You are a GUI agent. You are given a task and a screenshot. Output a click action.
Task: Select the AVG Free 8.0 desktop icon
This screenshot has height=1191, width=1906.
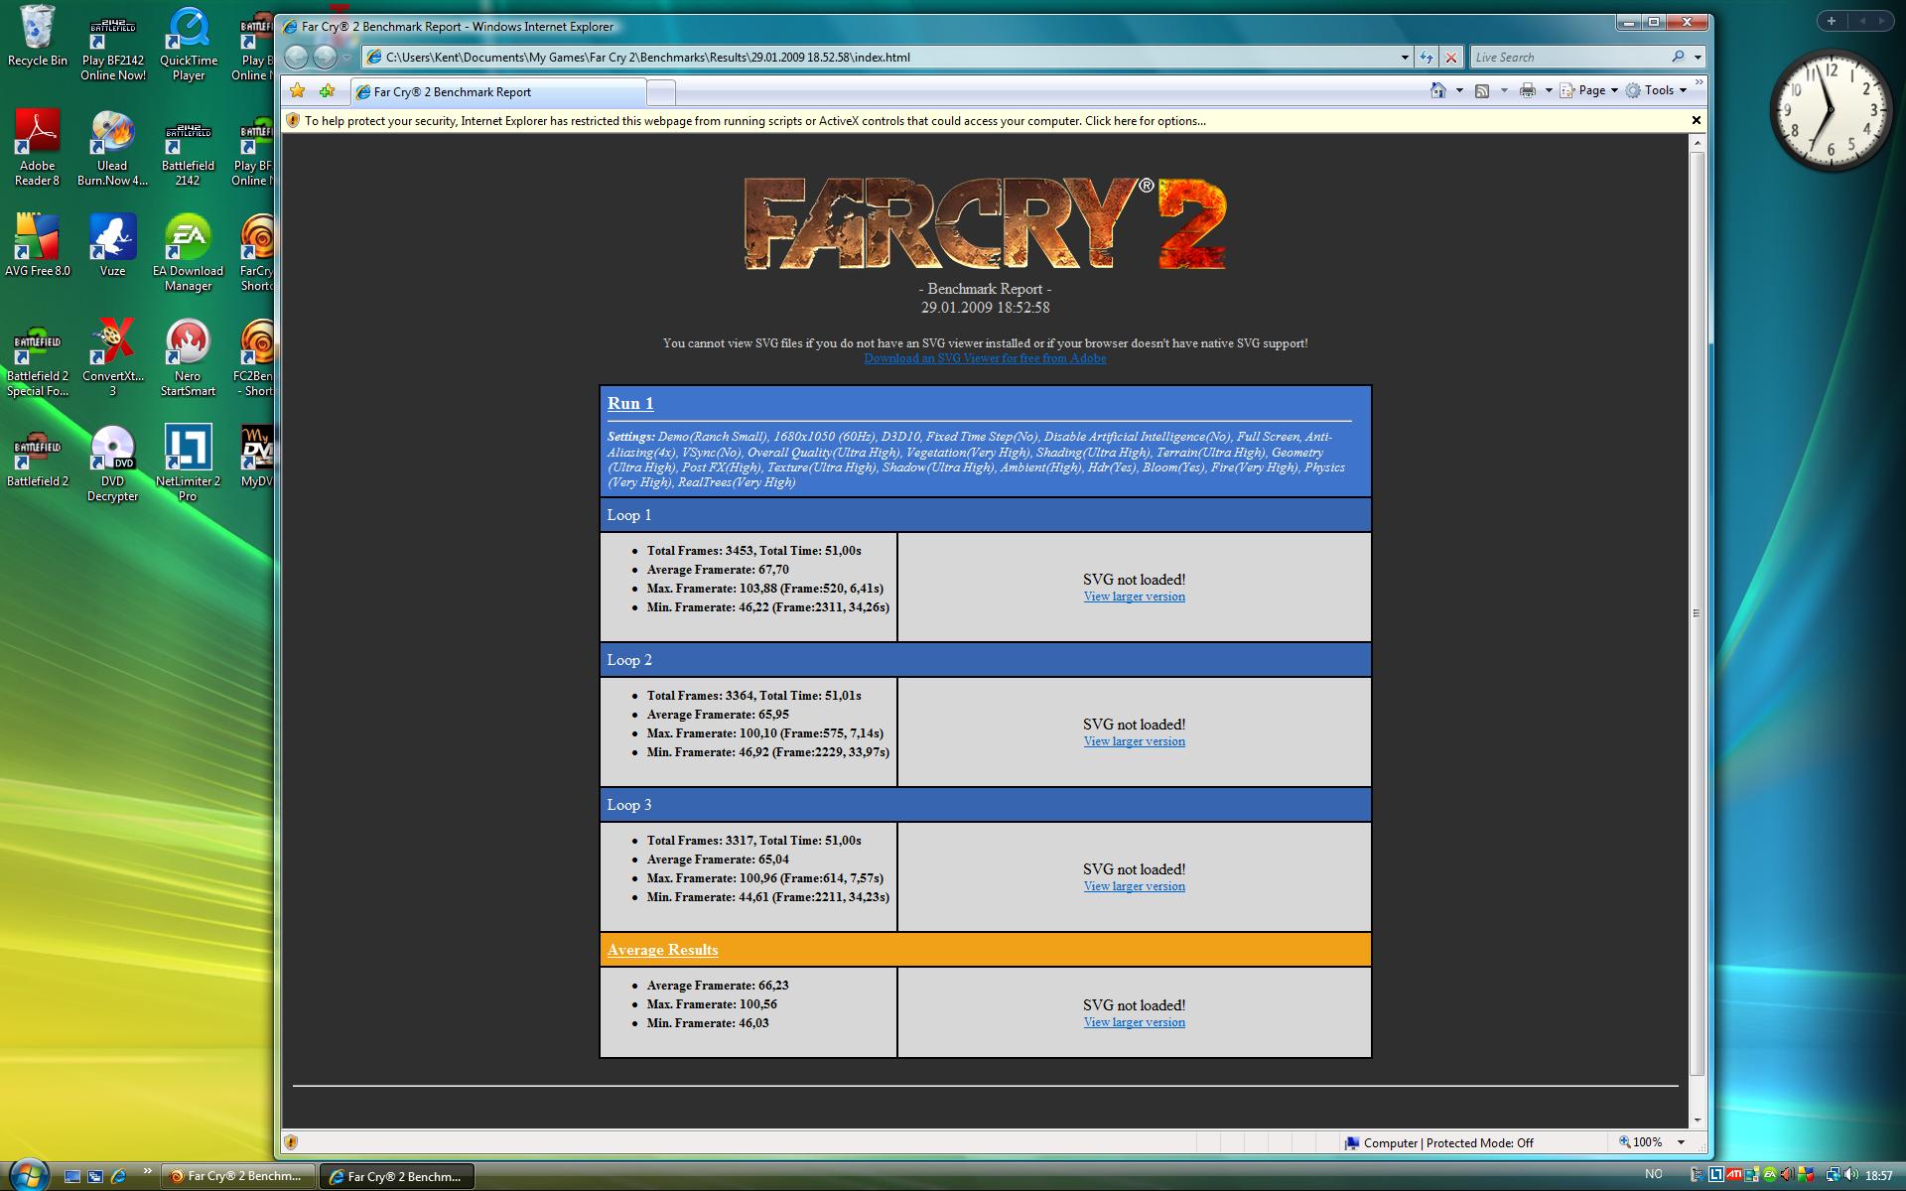pos(38,244)
